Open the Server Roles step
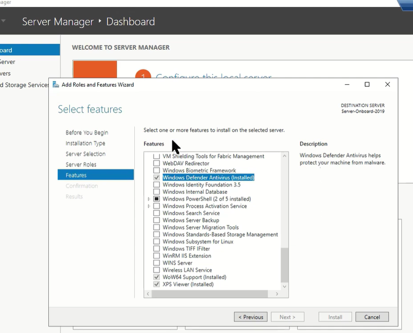 coord(81,165)
